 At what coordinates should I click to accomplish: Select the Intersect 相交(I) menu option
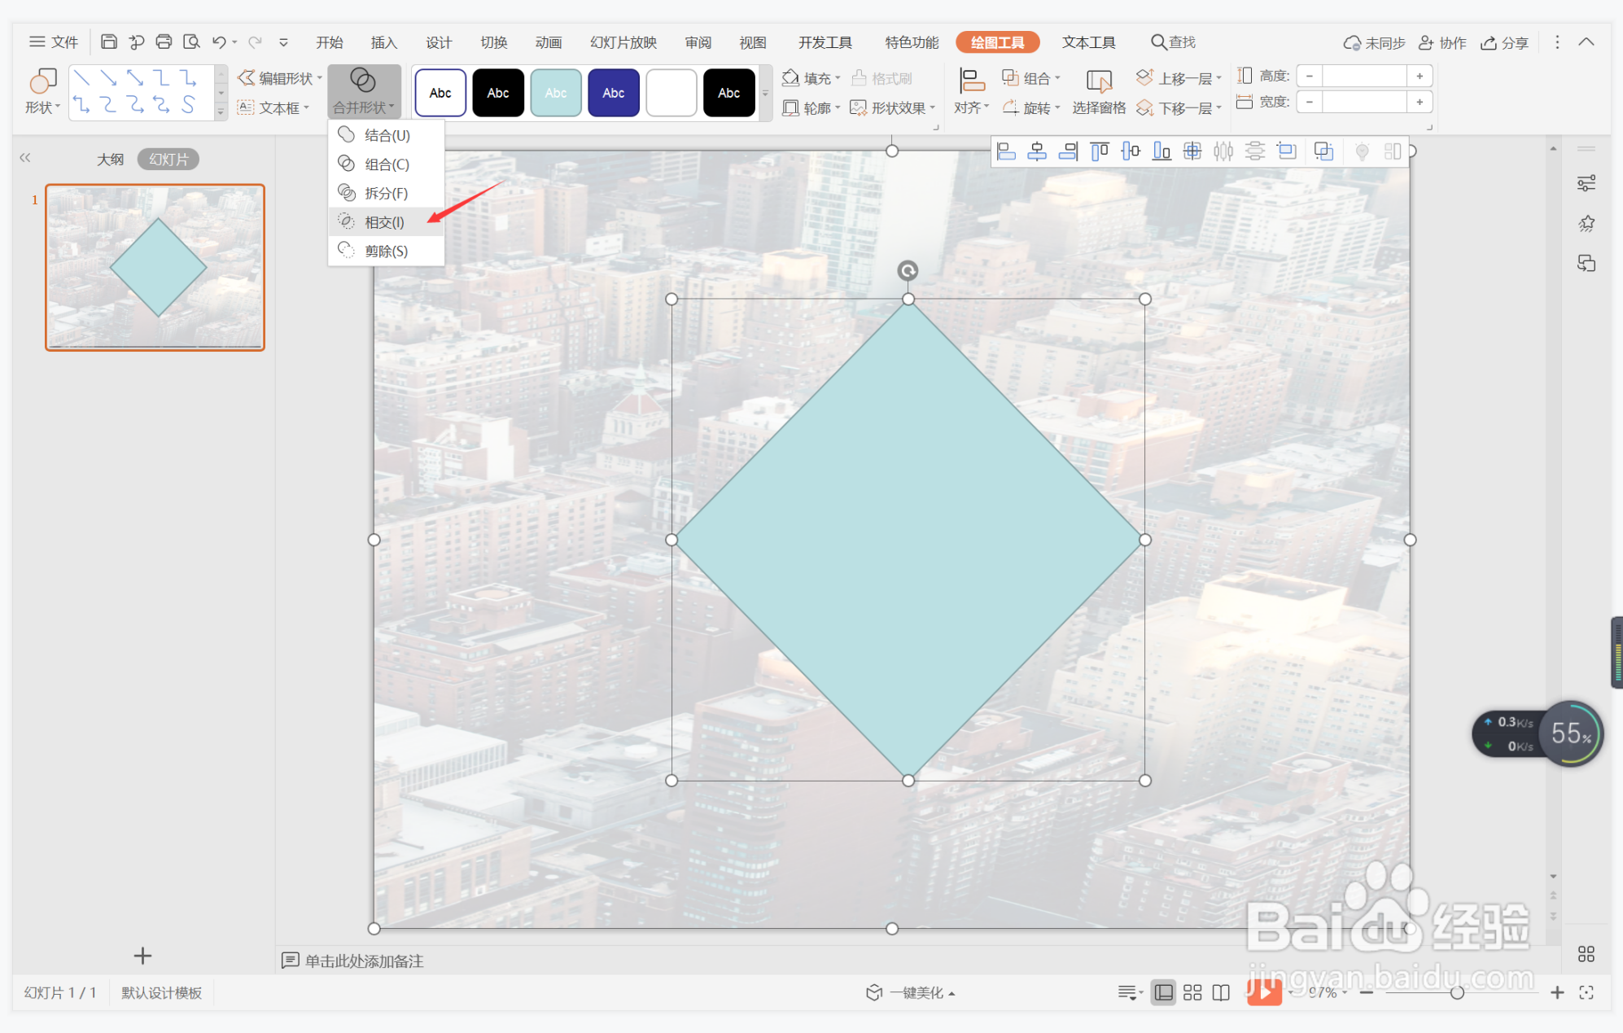click(384, 222)
